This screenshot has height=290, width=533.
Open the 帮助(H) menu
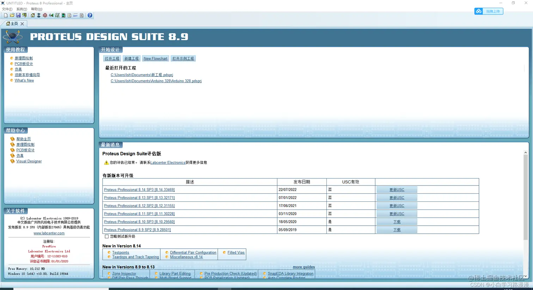click(x=37, y=9)
